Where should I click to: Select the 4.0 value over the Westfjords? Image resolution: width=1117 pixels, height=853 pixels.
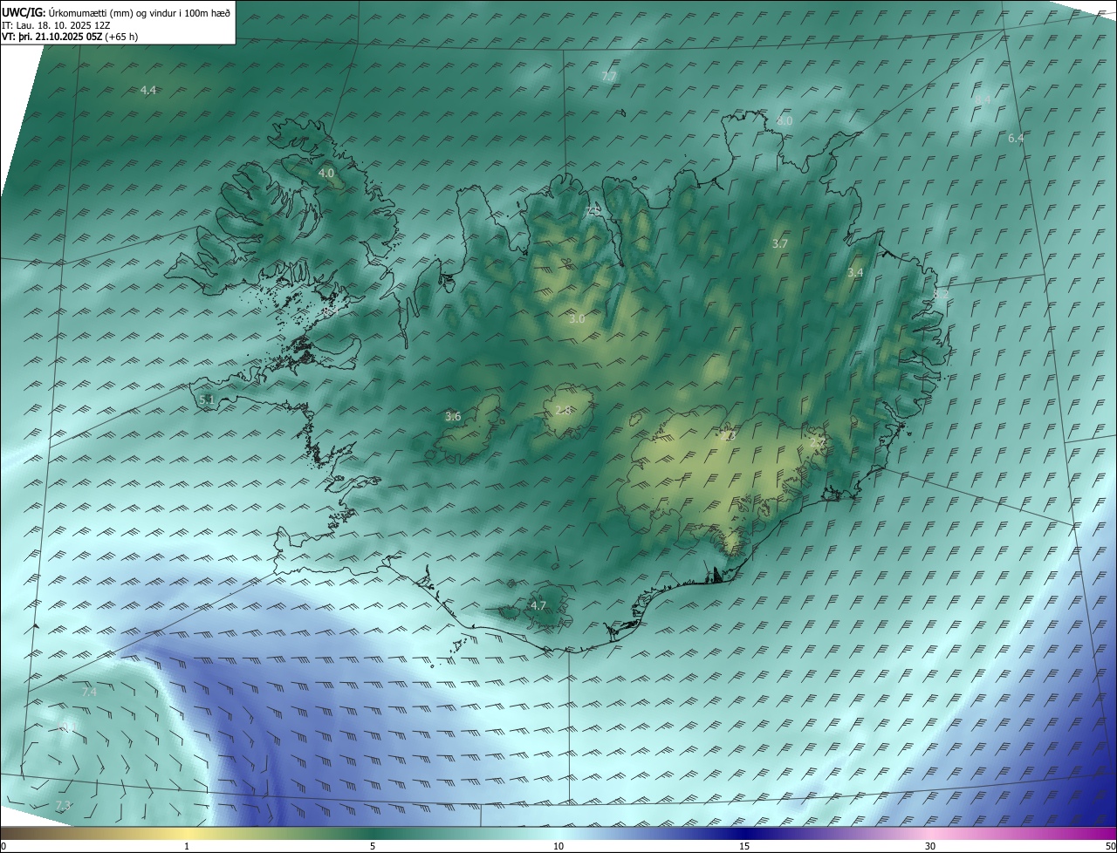(326, 174)
